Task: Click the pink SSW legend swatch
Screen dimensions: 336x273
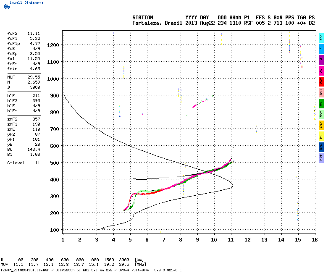Action: coord(321,92)
